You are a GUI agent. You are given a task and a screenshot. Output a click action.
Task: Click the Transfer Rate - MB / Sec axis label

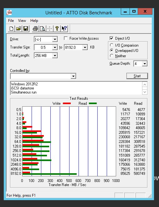[x=67, y=185]
